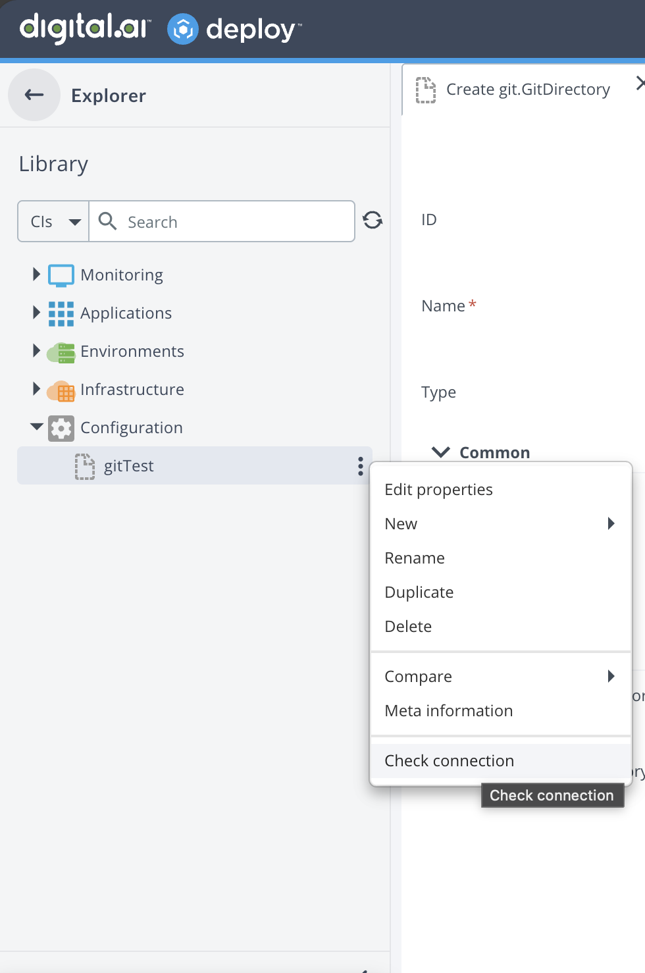Select the Monitoring icon in the Library tree
Viewport: 645px width, 973px height.
pyautogui.click(x=61, y=275)
